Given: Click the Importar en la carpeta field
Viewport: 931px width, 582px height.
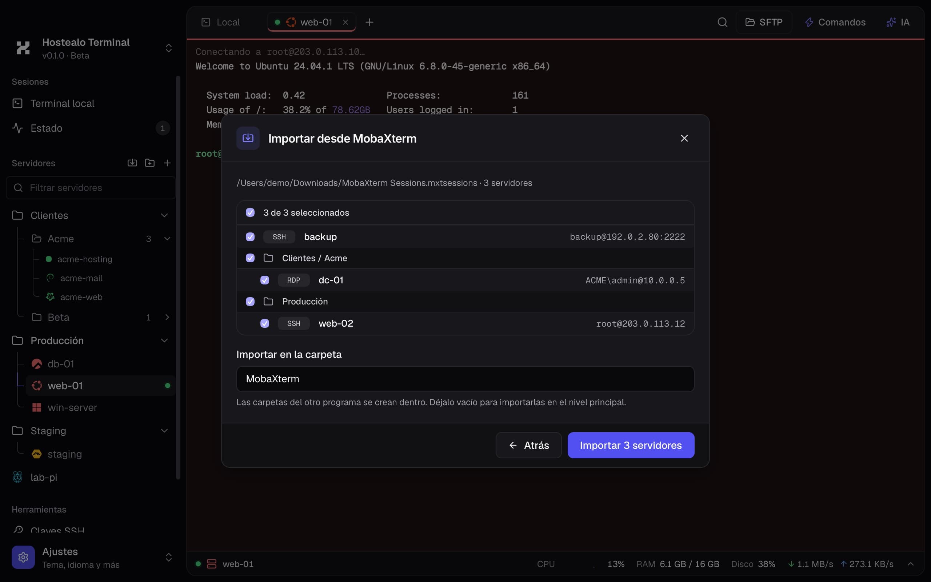Looking at the screenshot, I should (x=465, y=379).
